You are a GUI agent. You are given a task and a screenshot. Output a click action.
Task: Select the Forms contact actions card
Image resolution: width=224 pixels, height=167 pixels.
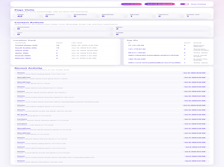(x=161, y=34)
